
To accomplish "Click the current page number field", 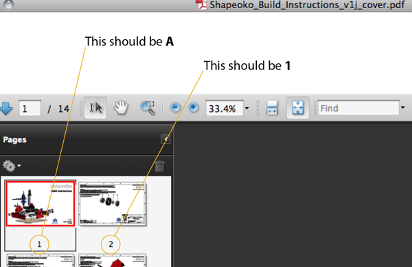I will click(x=30, y=108).
